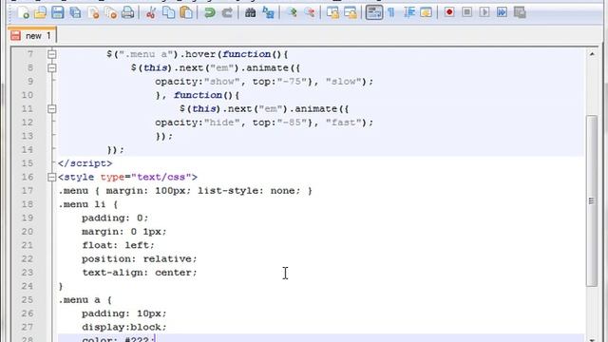Click the scrollbar up arrow

pyautogui.click(x=592, y=54)
